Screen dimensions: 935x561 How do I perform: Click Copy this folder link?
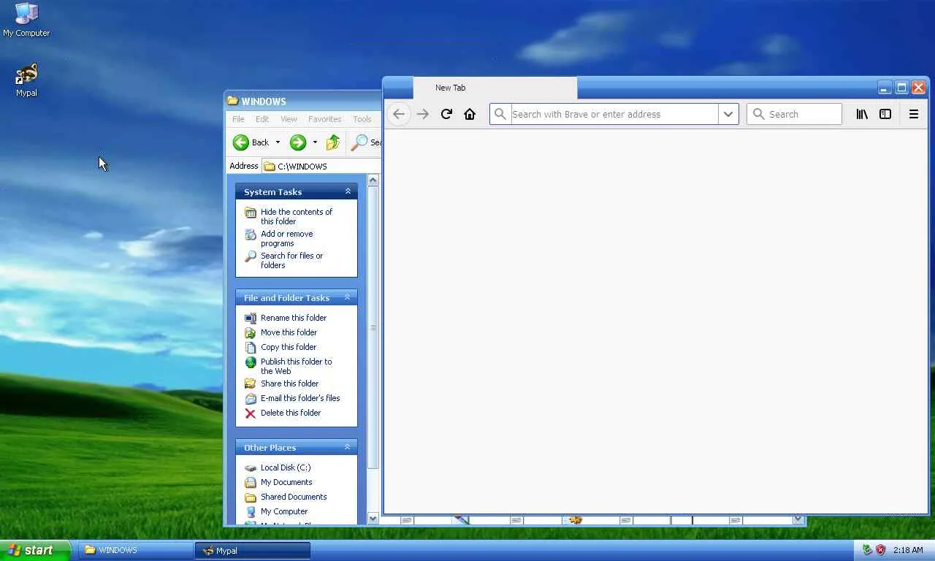click(289, 347)
